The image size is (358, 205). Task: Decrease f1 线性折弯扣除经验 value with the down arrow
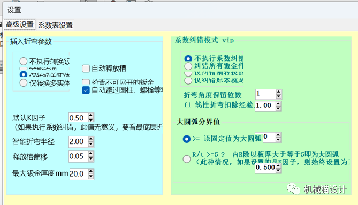point(278,109)
